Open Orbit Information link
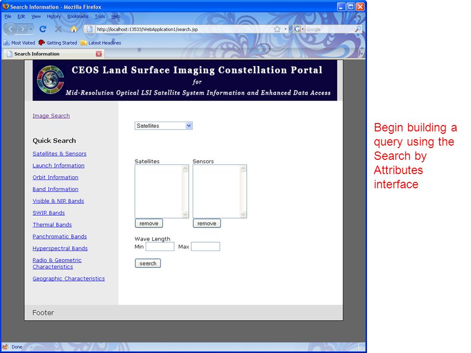471x353 pixels. click(x=55, y=177)
